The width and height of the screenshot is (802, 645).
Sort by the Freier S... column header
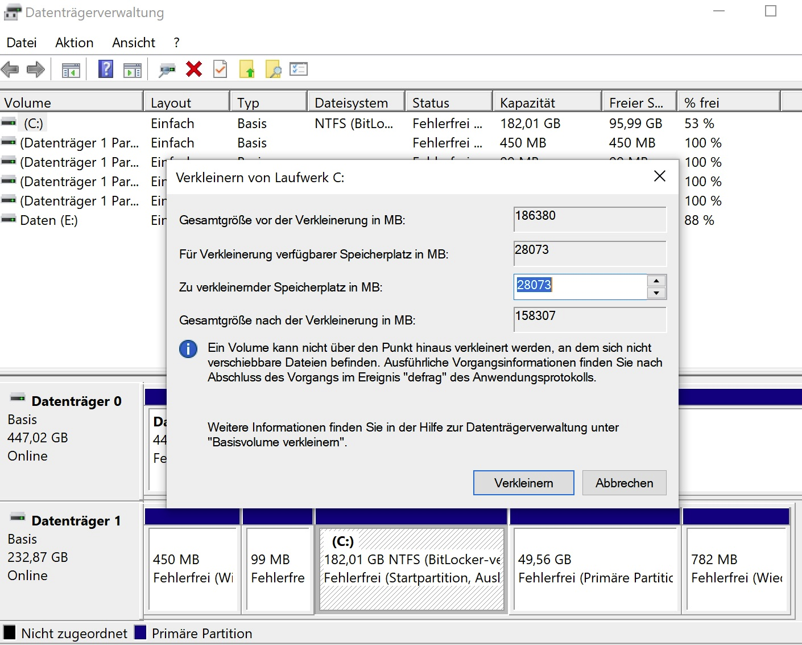tap(639, 102)
